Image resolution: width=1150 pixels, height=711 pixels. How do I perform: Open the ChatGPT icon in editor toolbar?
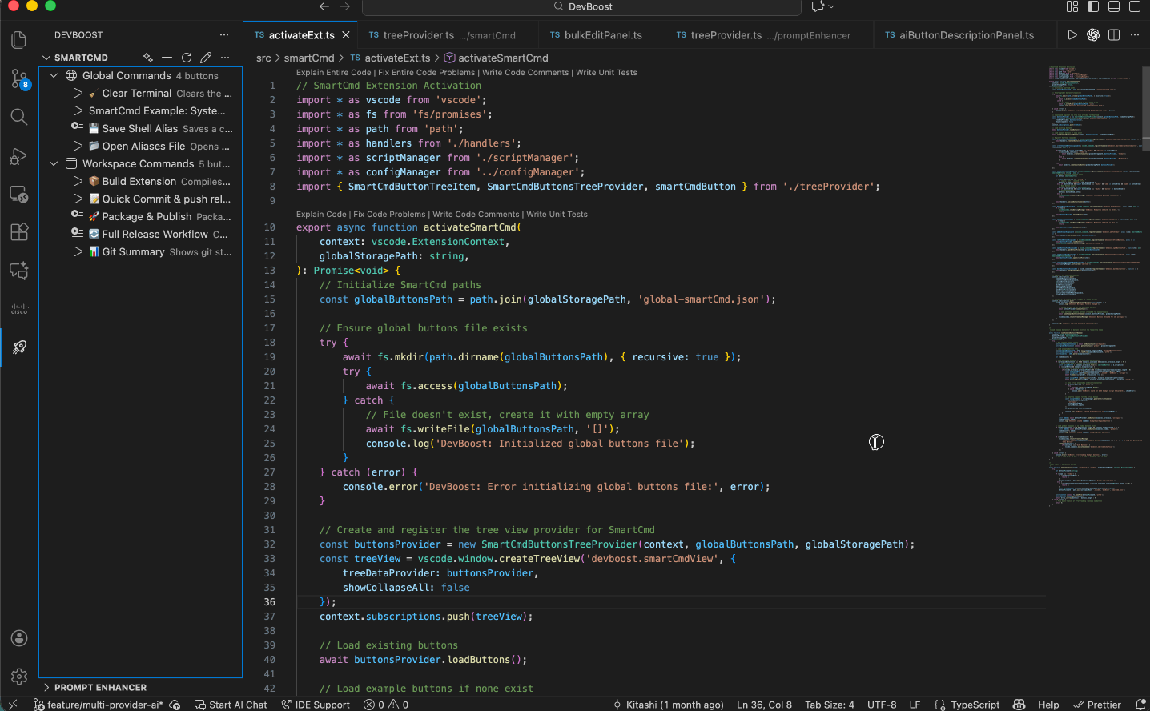[x=1093, y=35]
